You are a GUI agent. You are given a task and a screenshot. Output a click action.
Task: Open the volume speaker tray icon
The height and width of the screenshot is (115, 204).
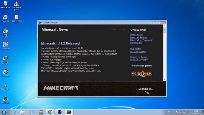pyautogui.click(x=187, y=112)
